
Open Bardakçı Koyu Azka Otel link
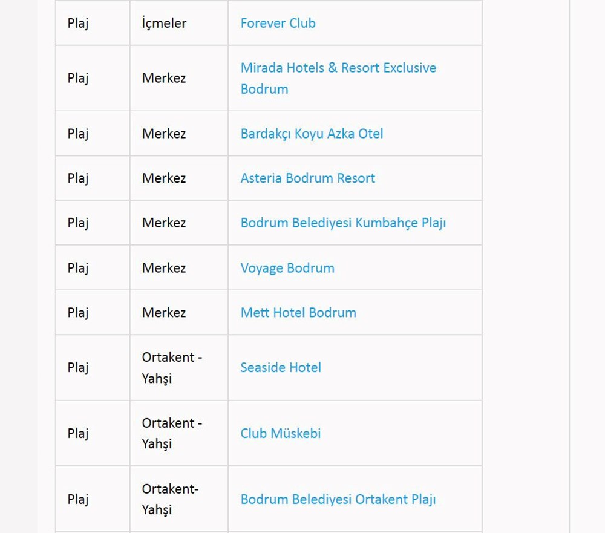pos(312,134)
